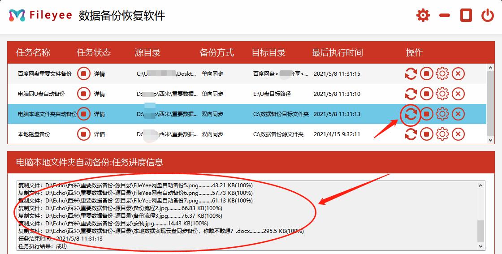This screenshot has height=254, width=502.
Task: Toggle status icon of 本地磁盘备份
Action: (x=83, y=134)
